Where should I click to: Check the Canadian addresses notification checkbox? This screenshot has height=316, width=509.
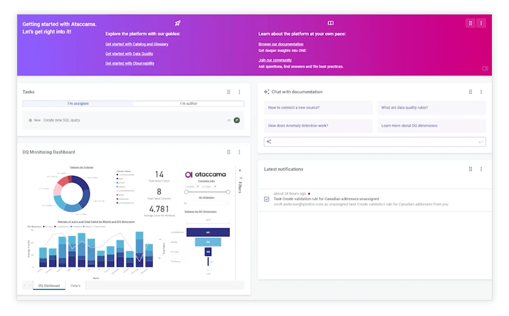[266, 198]
